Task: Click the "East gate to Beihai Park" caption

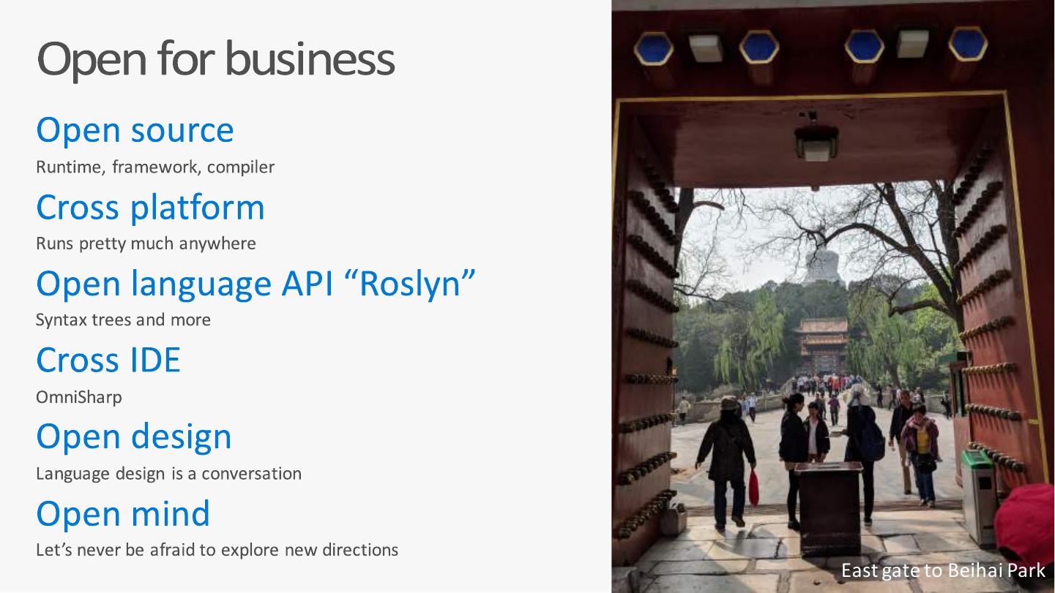Action: (x=942, y=570)
